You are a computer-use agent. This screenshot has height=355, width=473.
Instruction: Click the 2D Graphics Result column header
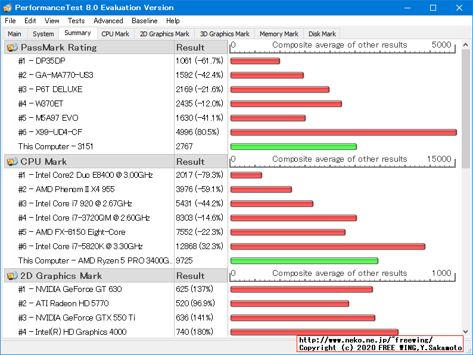pos(201,275)
